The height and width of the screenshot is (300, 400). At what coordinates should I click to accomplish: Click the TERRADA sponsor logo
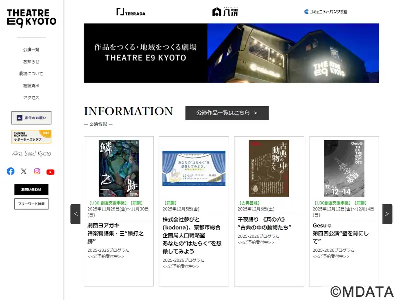(131, 12)
